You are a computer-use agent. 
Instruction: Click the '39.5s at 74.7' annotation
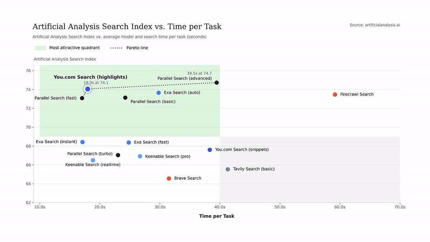(199, 73)
